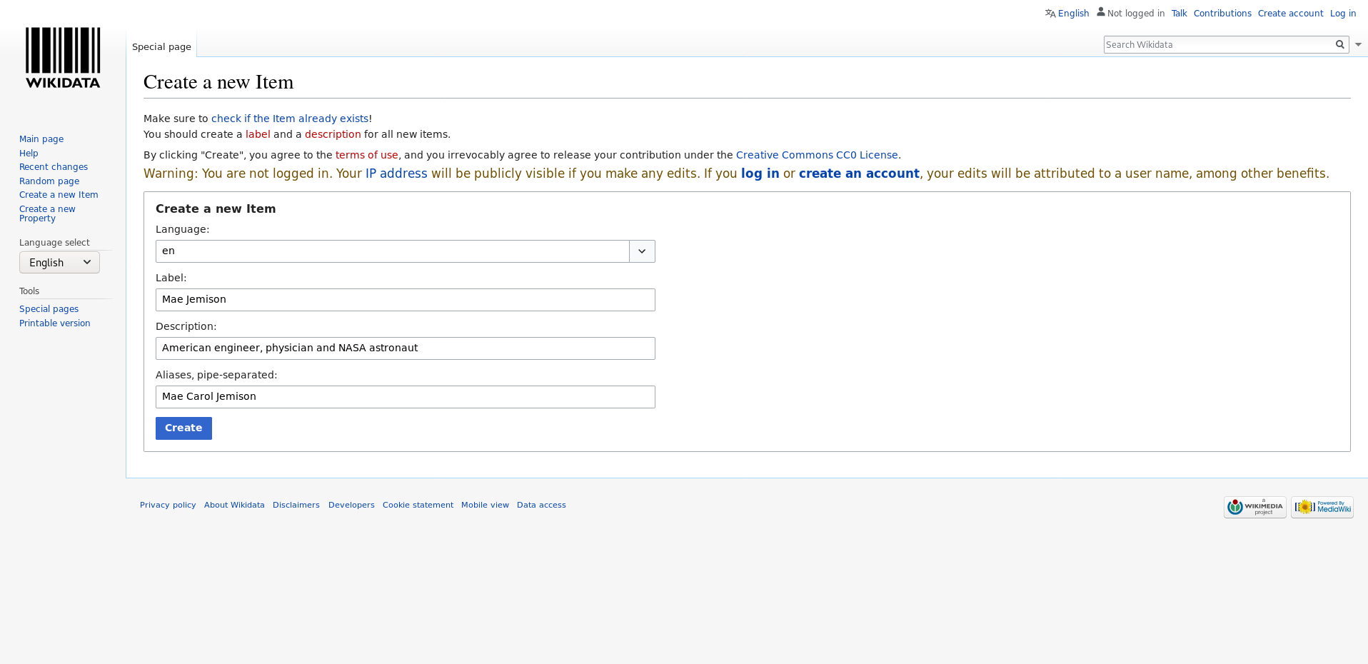Click the Search Wikidata field
Viewport: 1368px width, 664px height.
[x=1219, y=44]
